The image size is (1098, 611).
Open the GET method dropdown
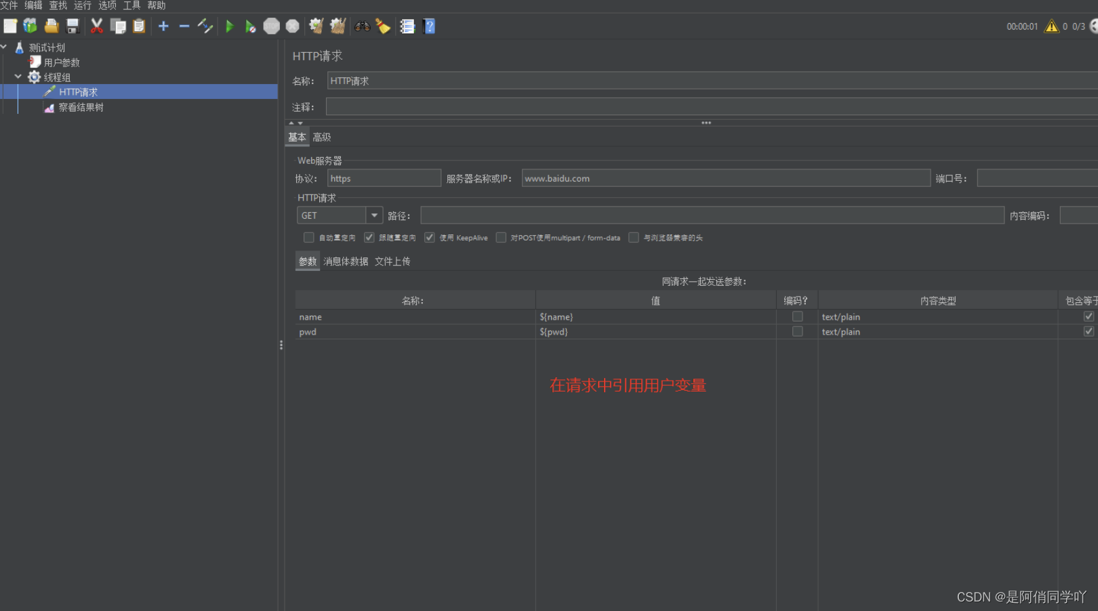click(374, 215)
